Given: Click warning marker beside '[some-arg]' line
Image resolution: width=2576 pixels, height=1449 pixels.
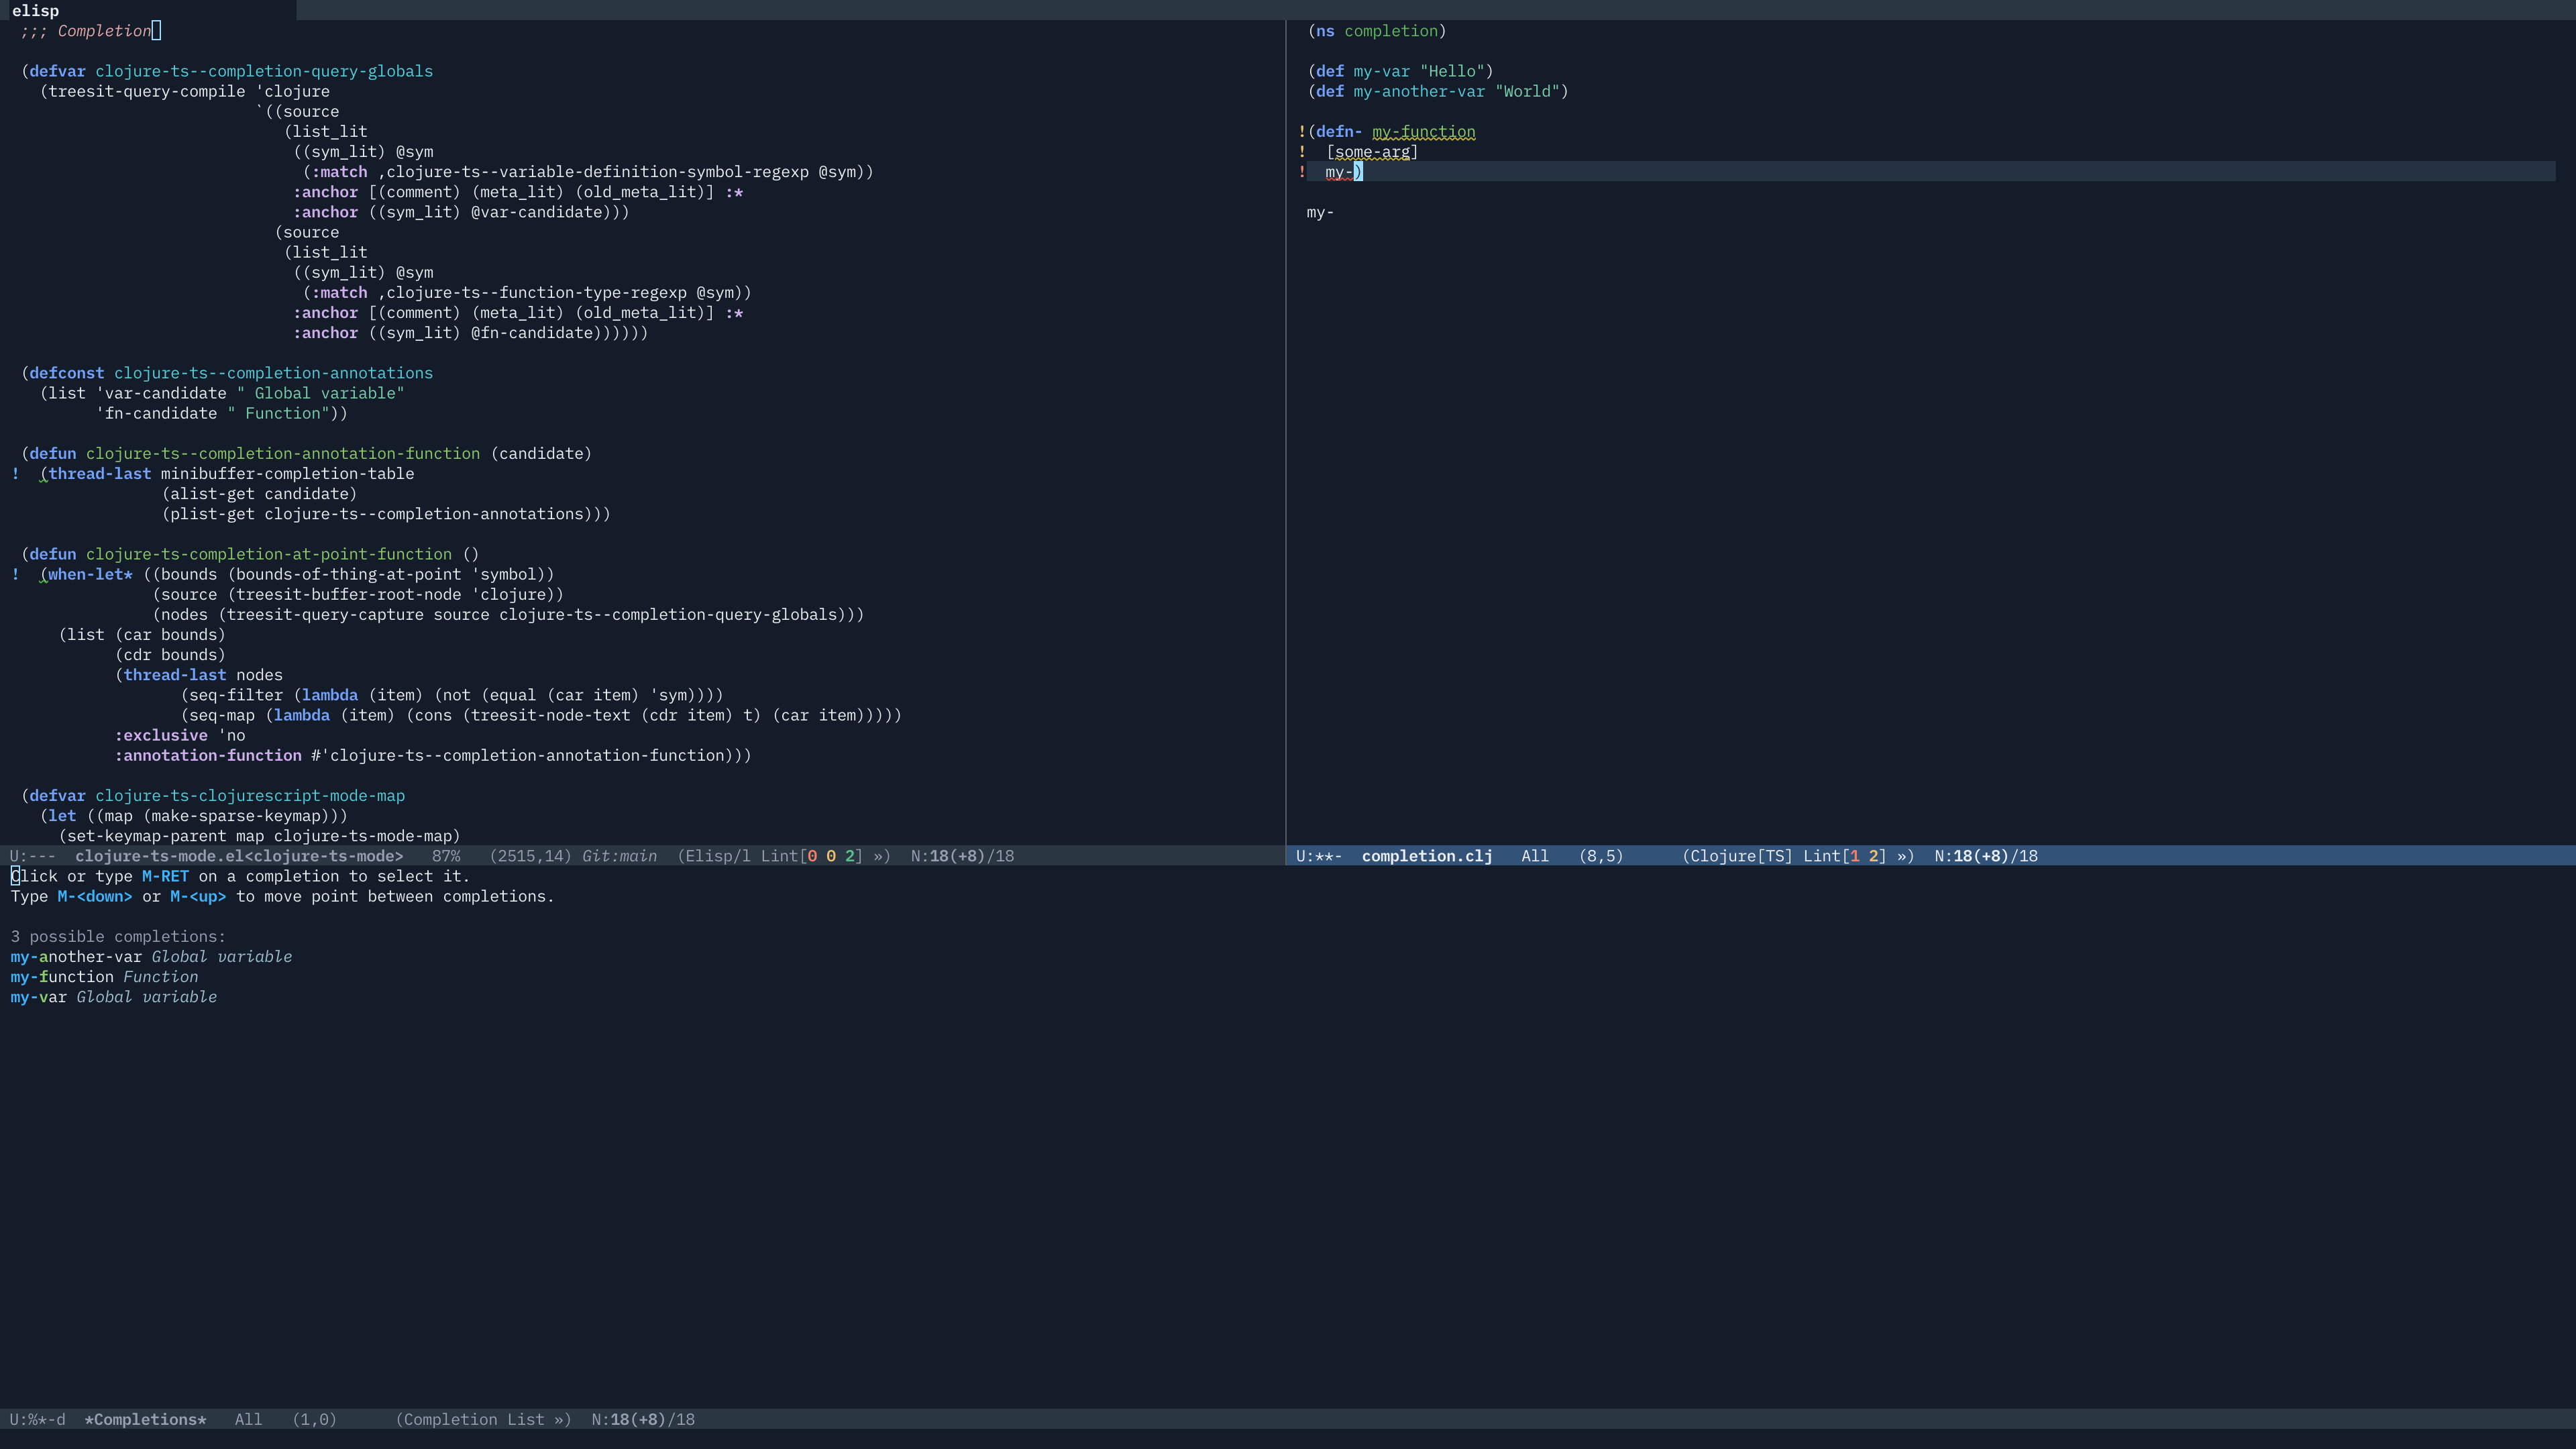Looking at the screenshot, I should 1302,152.
